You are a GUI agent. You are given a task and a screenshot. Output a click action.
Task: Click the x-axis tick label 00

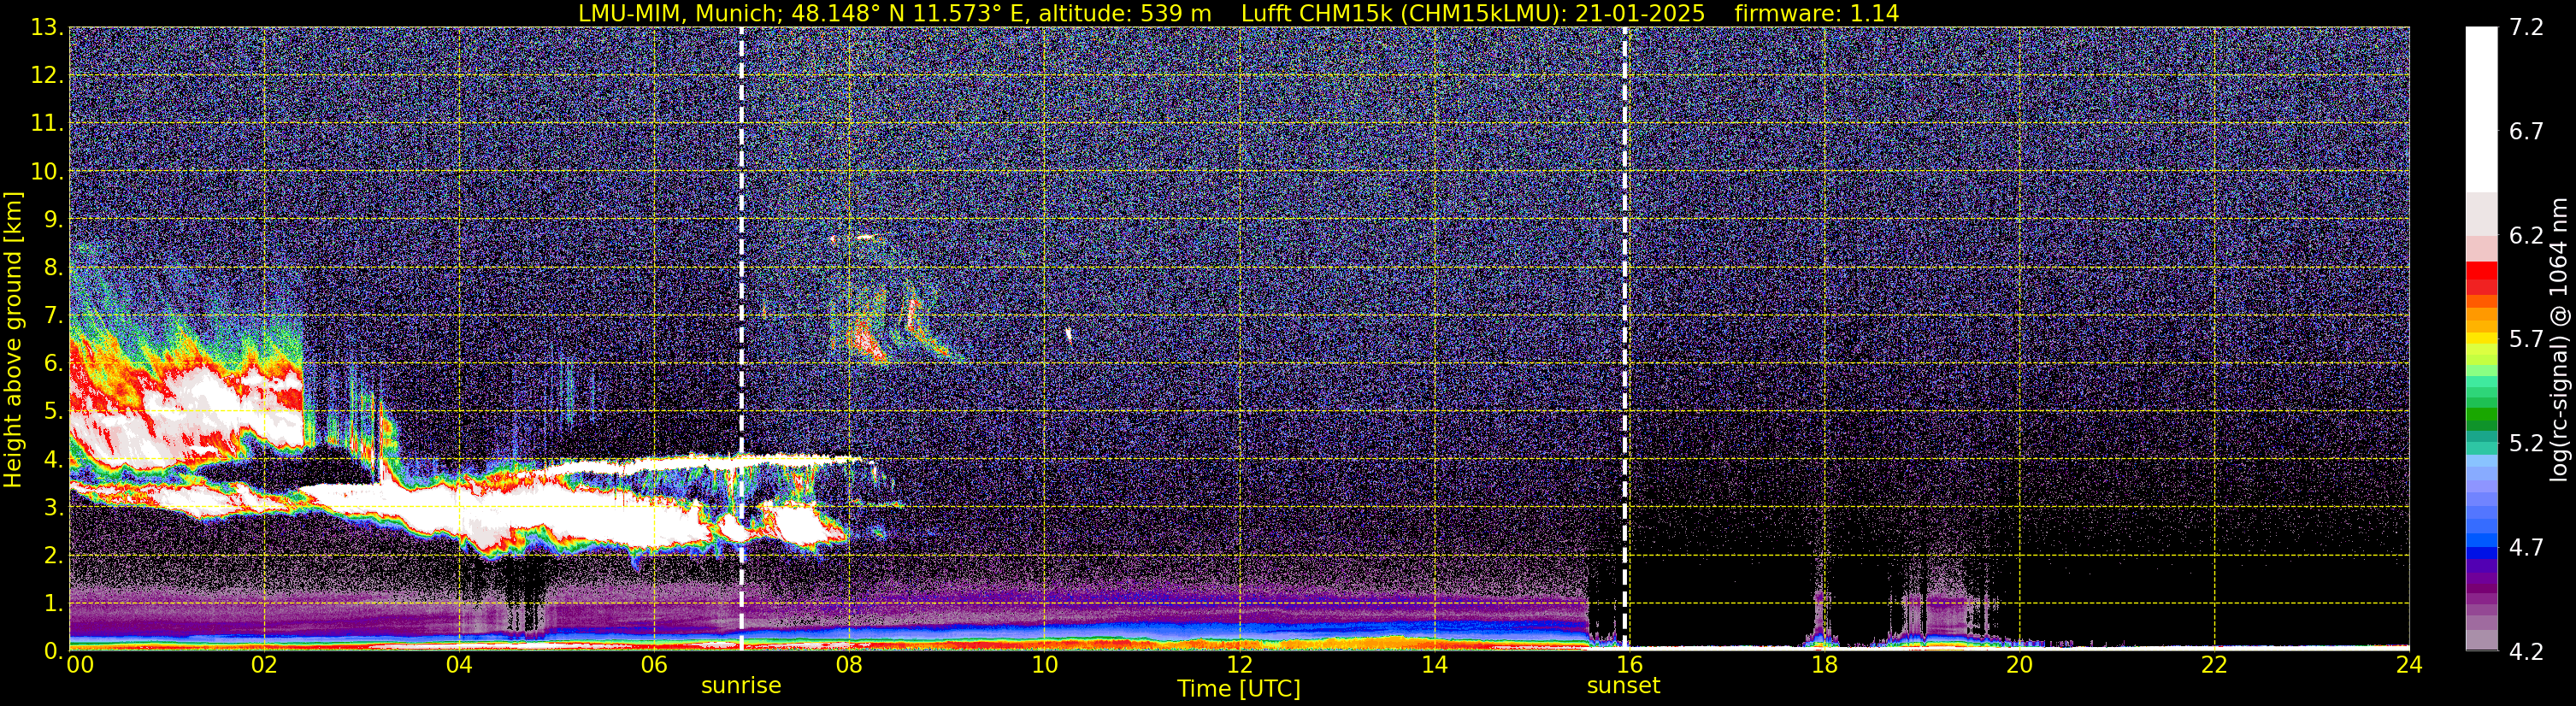click(x=80, y=666)
